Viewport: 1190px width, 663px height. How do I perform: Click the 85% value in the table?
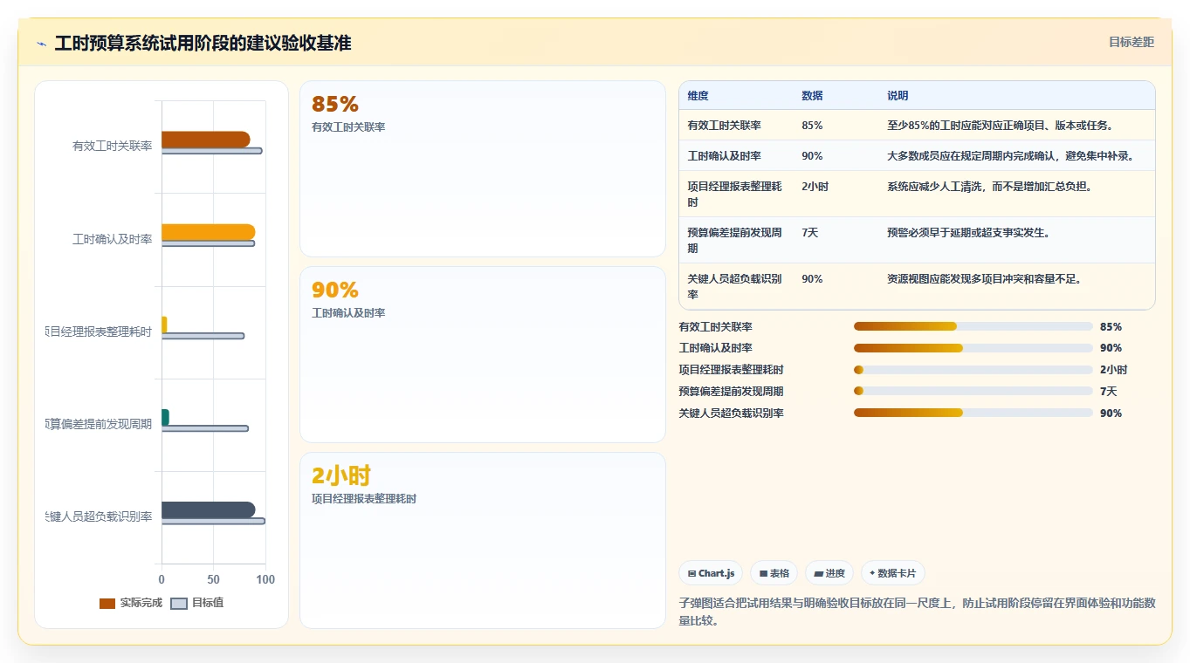tap(812, 126)
